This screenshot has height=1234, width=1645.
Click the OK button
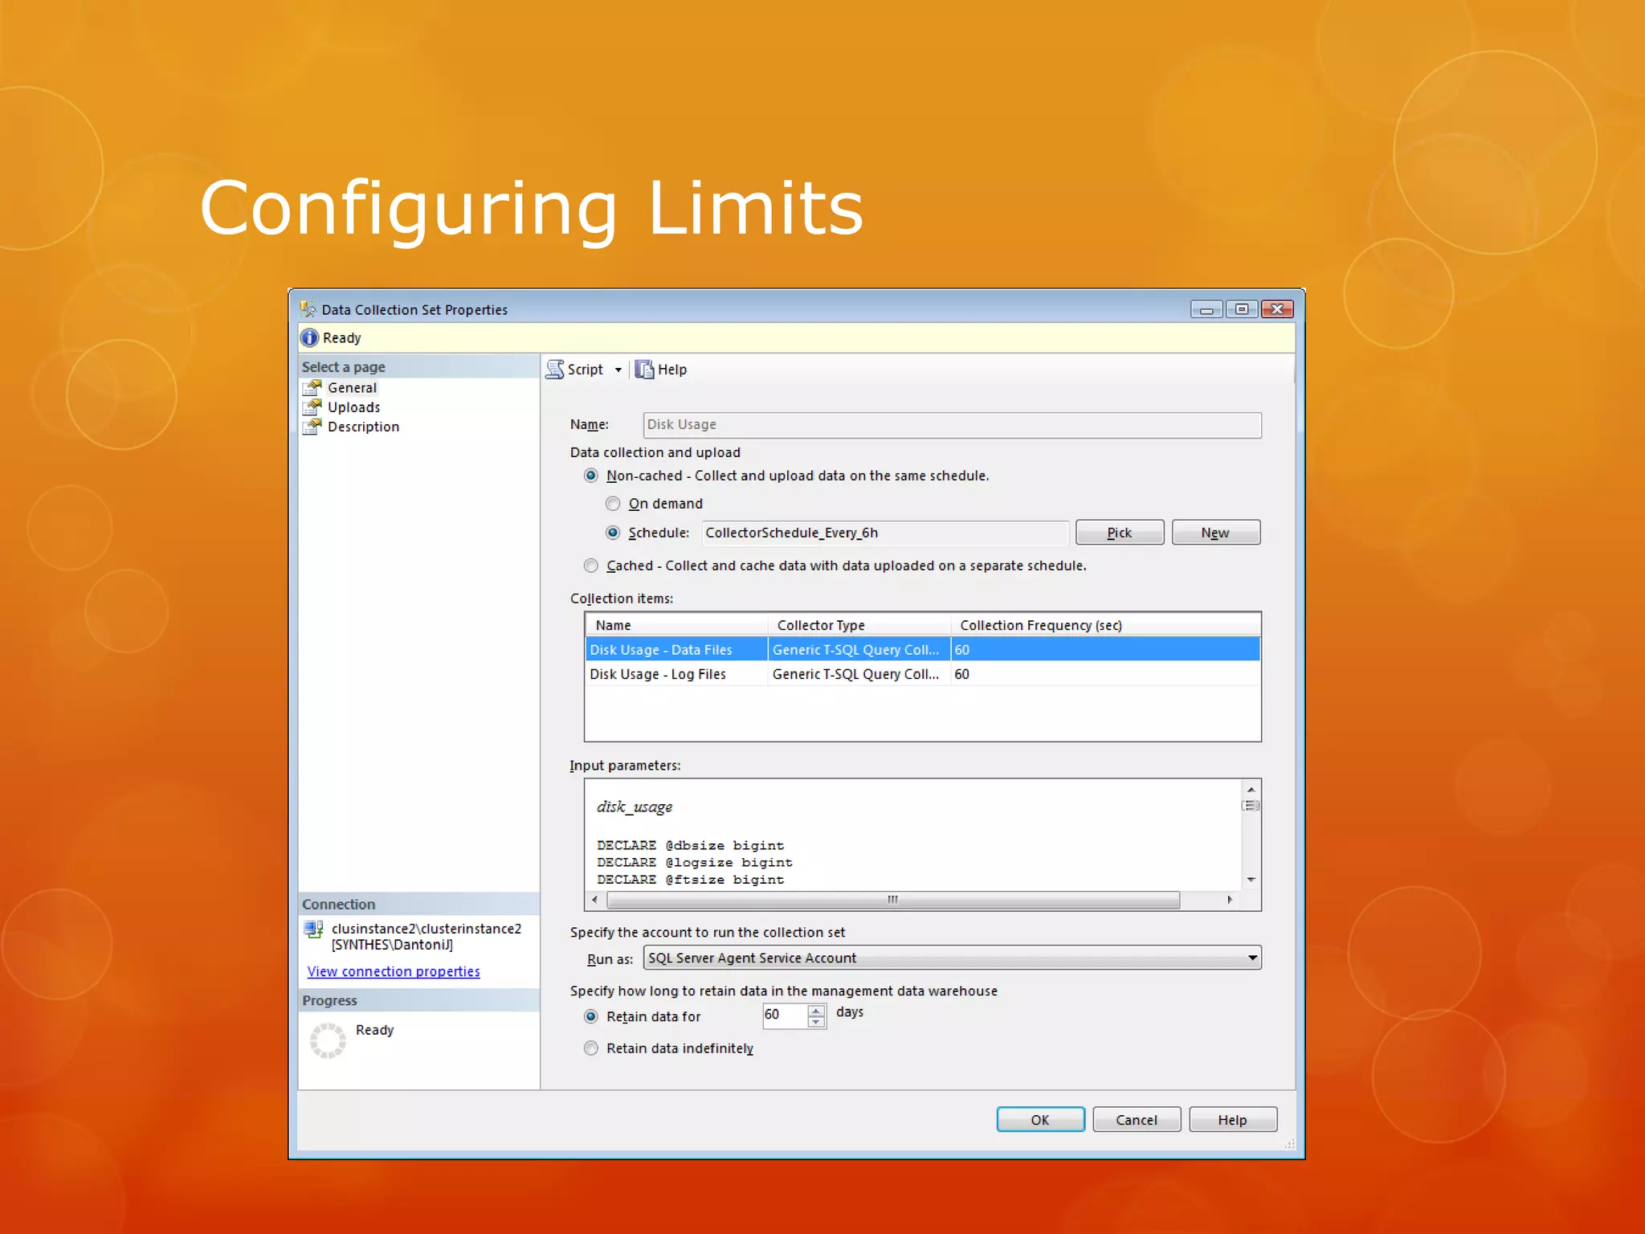point(1040,1120)
